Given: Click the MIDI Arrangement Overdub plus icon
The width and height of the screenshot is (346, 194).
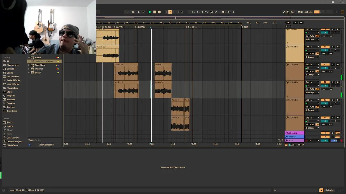Looking at the screenshot, I should pyautogui.click(x=166, y=12).
